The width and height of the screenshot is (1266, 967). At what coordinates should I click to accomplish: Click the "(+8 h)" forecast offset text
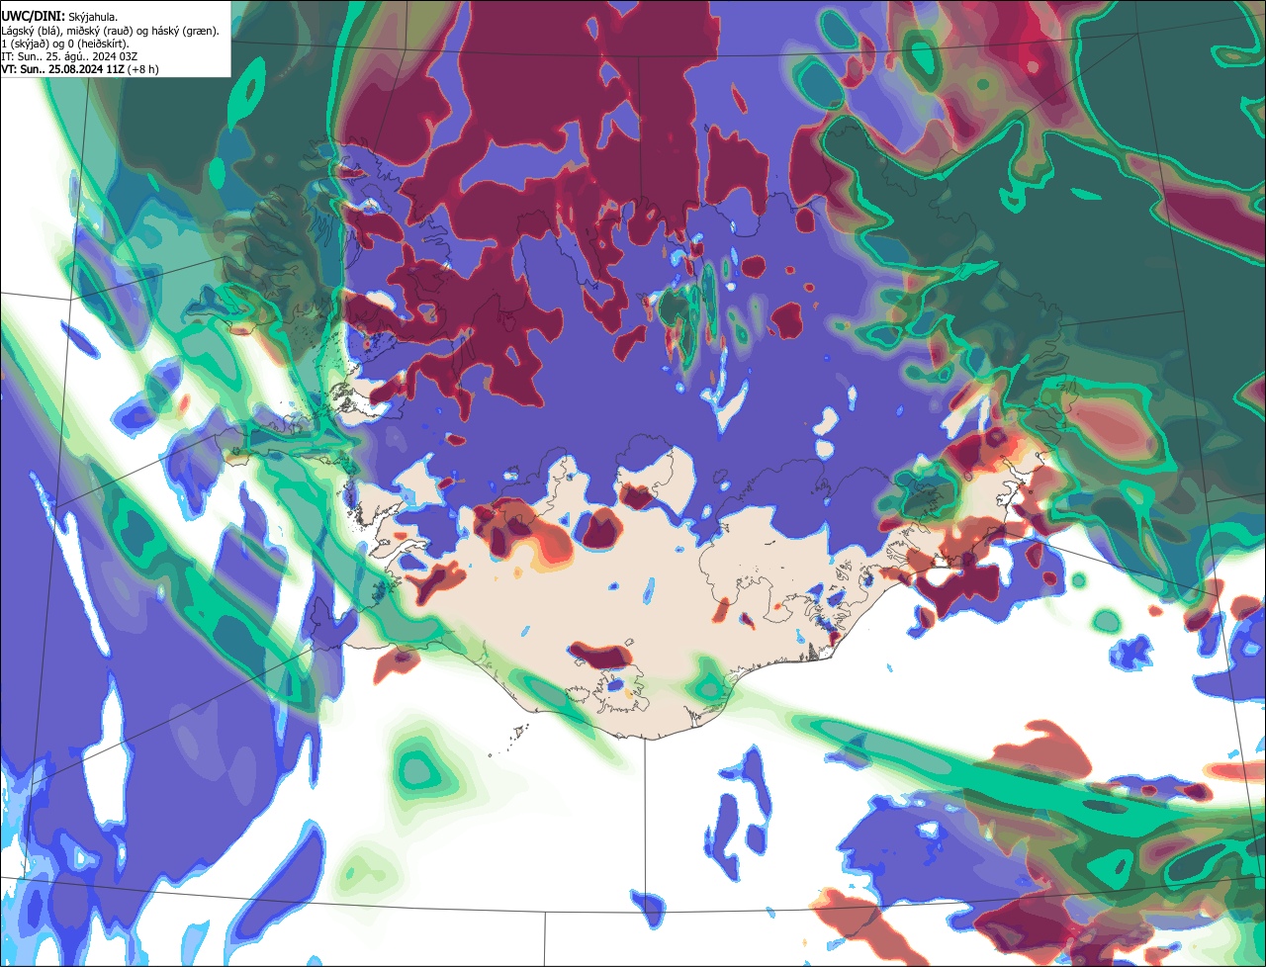point(143,69)
